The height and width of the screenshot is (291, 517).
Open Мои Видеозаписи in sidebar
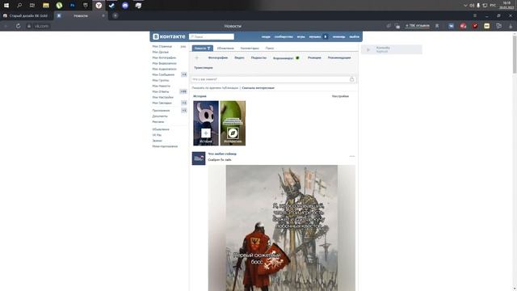pos(164,63)
